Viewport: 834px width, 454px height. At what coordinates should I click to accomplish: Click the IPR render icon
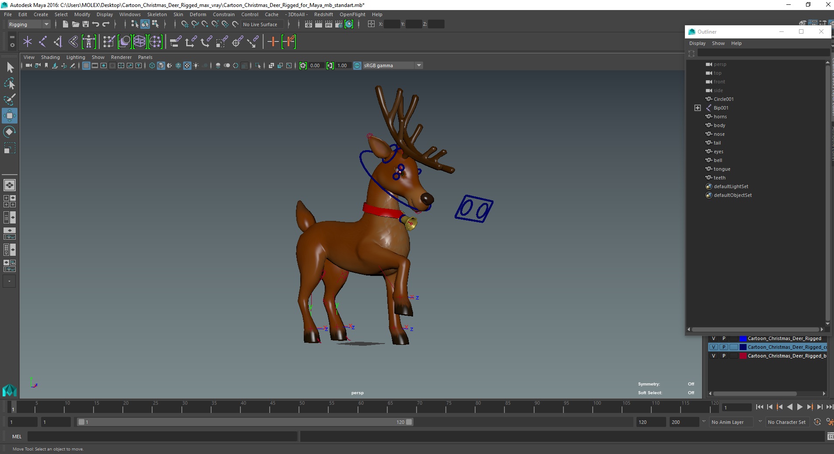pyautogui.click(x=329, y=24)
